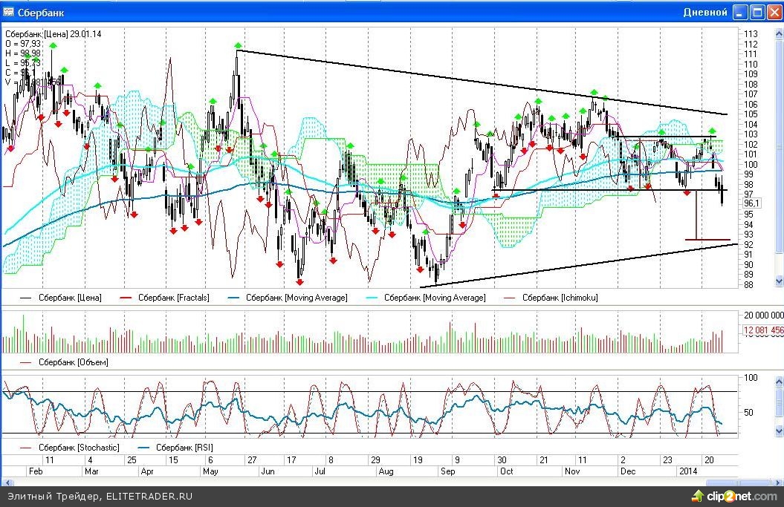Click the clip2net logo icon

(698, 495)
